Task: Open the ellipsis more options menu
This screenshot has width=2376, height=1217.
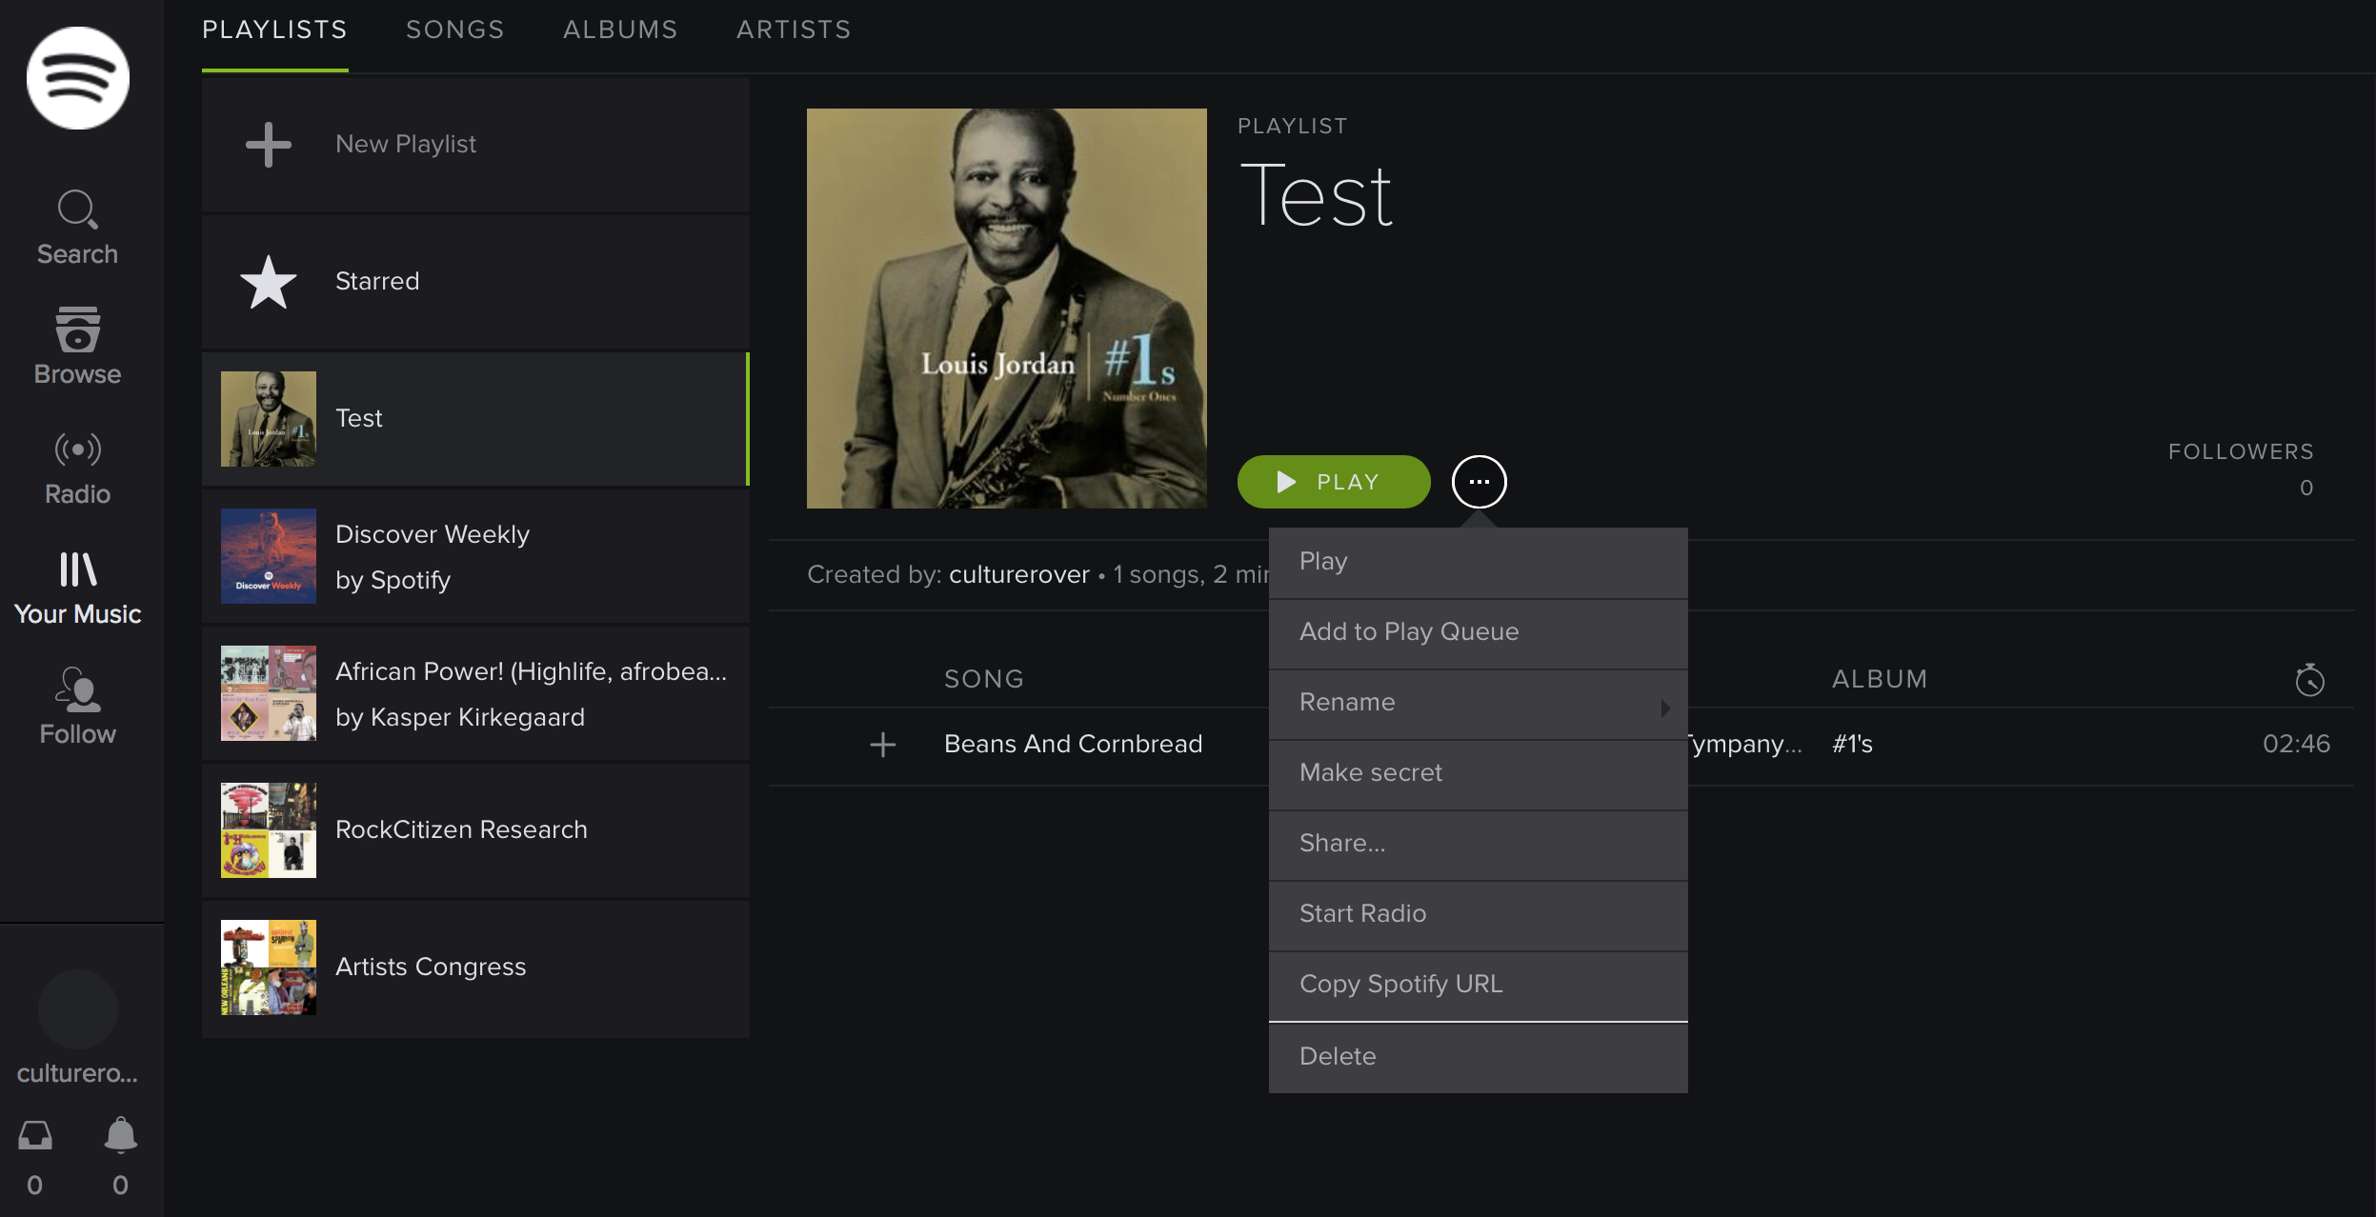Action: coord(1479,482)
